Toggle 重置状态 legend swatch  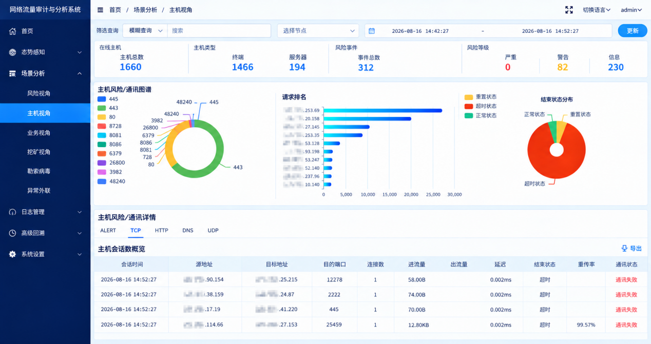pos(468,97)
